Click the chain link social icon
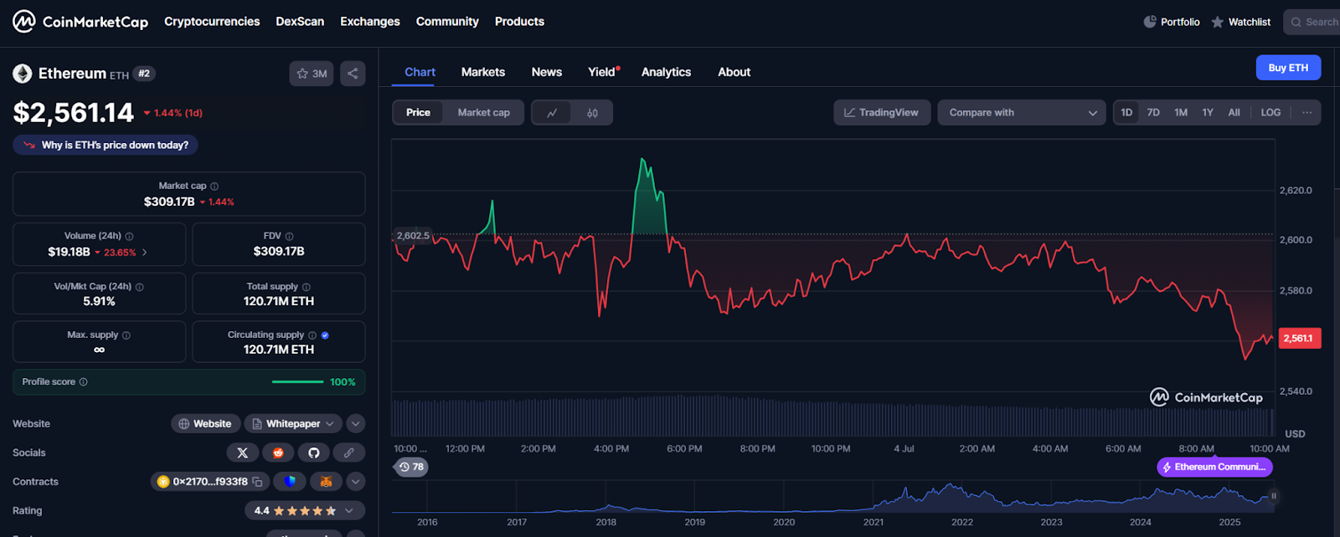Screen dimensions: 1340x537 [x=348, y=453]
